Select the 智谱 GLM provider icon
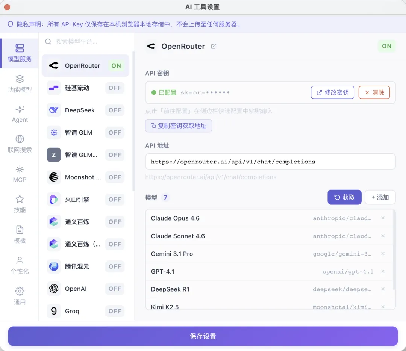This screenshot has width=406, height=351. pos(54,133)
